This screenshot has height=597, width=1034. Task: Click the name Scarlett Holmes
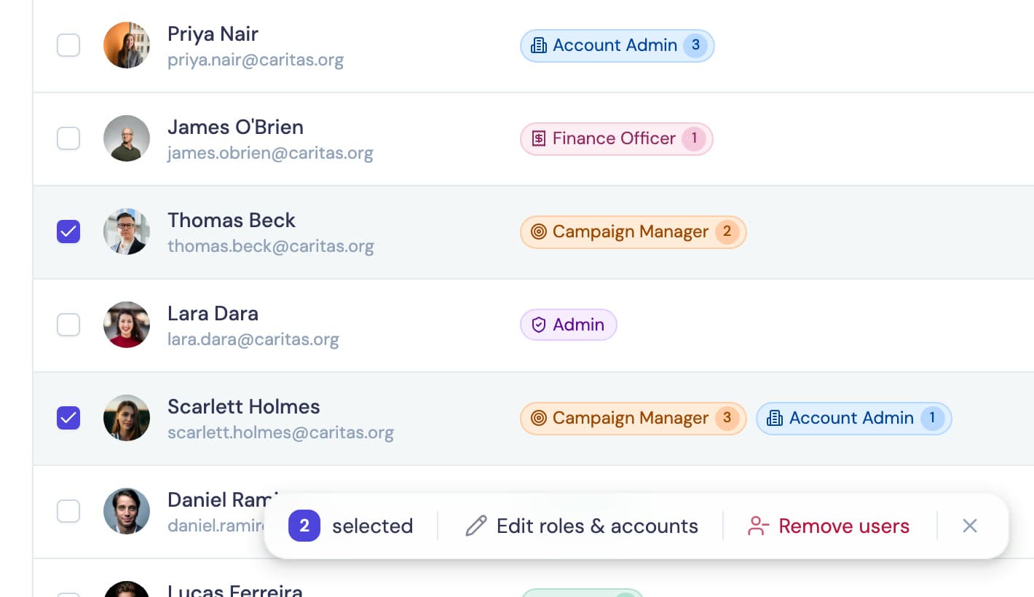pos(244,407)
